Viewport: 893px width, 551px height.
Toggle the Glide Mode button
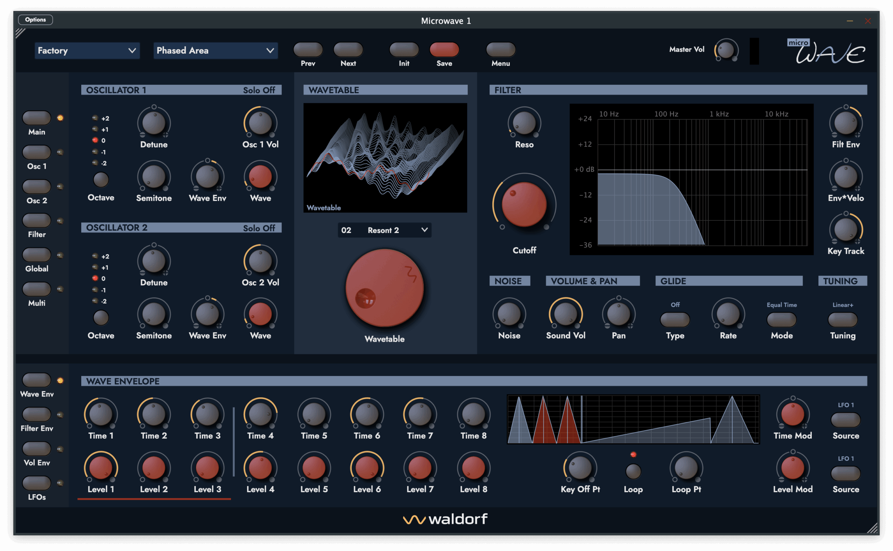pyautogui.click(x=781, y=319)
